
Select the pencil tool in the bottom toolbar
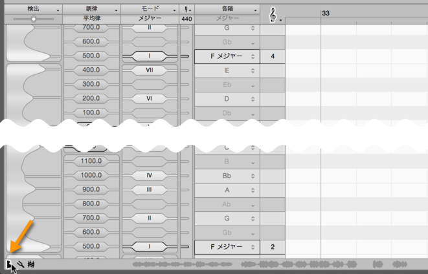[20, 264]
